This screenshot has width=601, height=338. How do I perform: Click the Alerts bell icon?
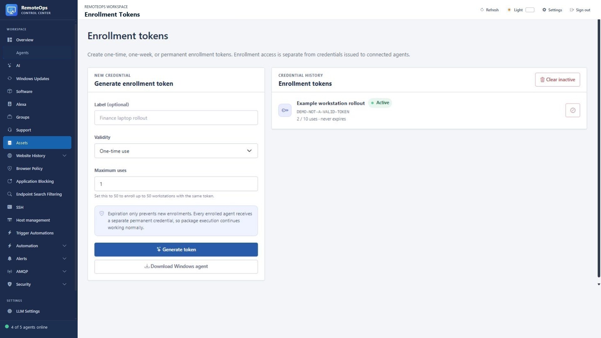coord(10,259)
